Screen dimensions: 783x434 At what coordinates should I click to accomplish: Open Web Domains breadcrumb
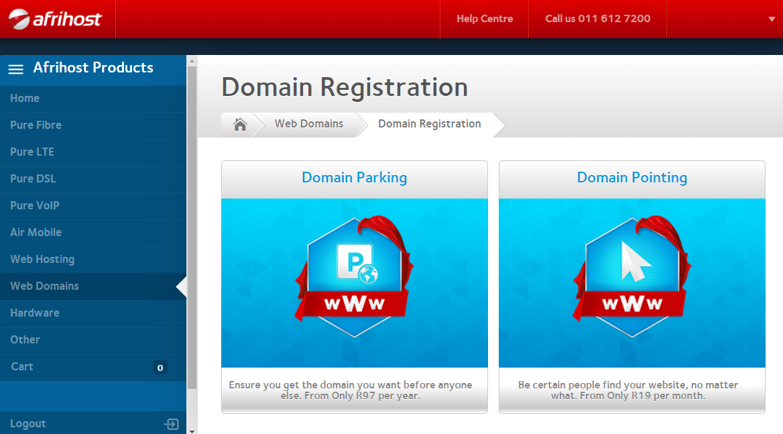point(308,123)
